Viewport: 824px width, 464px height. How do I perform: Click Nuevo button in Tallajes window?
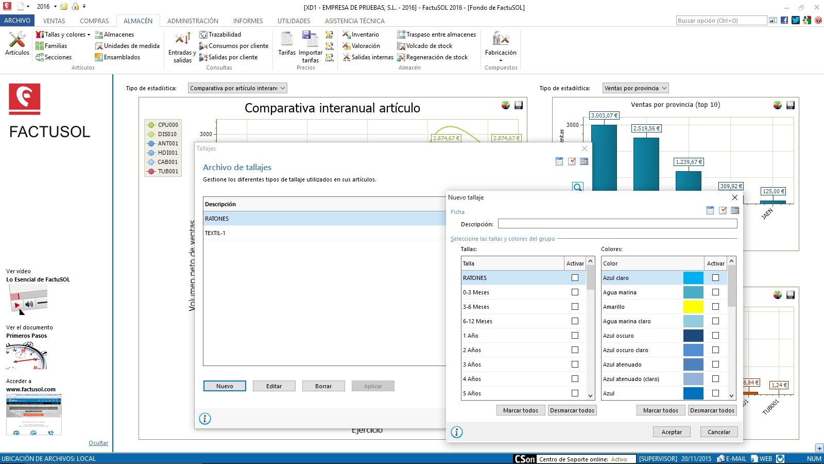225,386
